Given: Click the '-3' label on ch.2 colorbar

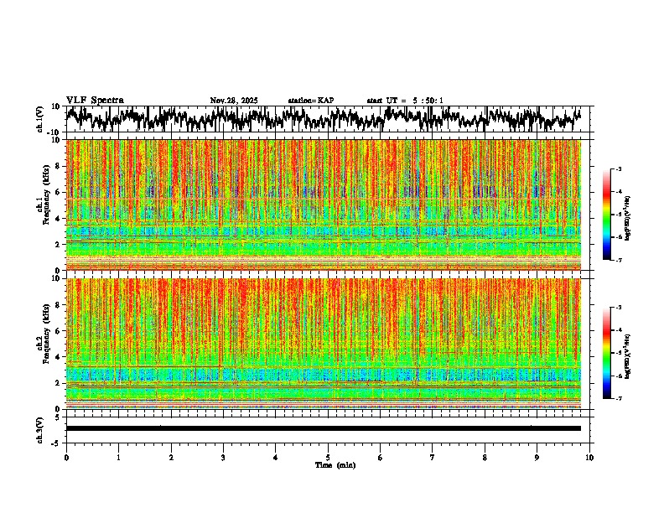Looking at the screenshot, I should click(x=618, y=308).
